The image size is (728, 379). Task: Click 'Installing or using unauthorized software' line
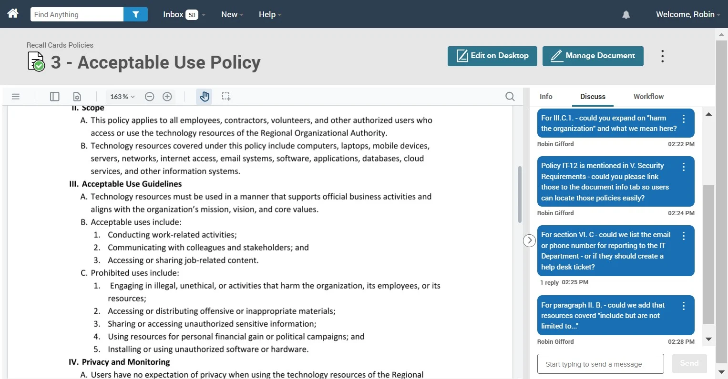(x=208, y=349)
